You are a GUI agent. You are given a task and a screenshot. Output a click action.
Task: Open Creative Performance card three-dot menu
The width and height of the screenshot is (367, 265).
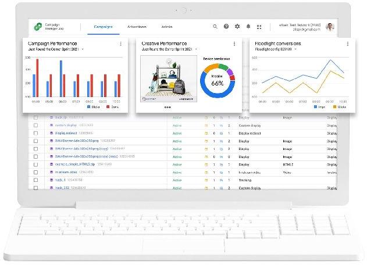(x=234, y=44)
